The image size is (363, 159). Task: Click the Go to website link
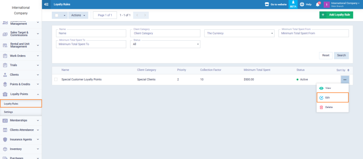[276, 4]
